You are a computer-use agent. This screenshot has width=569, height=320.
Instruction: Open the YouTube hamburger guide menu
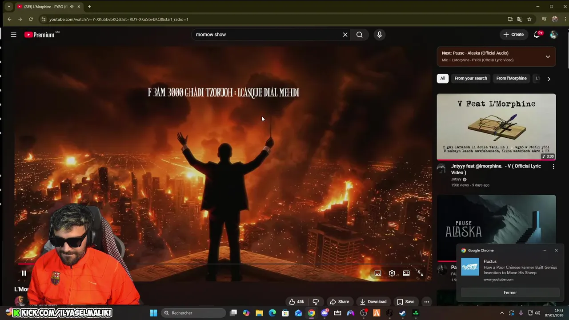point(13,35)
